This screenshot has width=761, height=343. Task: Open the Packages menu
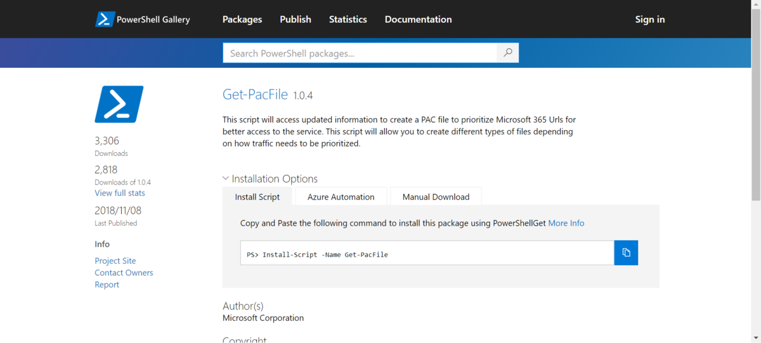click(242, 19)
